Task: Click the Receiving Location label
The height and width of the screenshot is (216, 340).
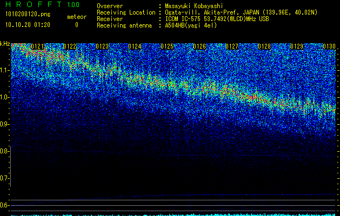Action: (x=126, y=12)
